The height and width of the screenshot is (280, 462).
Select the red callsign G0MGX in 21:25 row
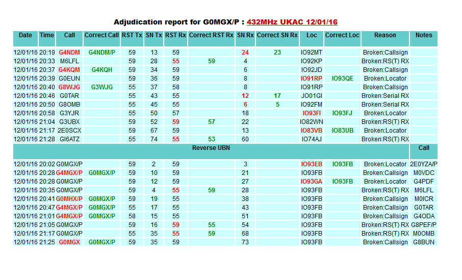pos(69,242)
